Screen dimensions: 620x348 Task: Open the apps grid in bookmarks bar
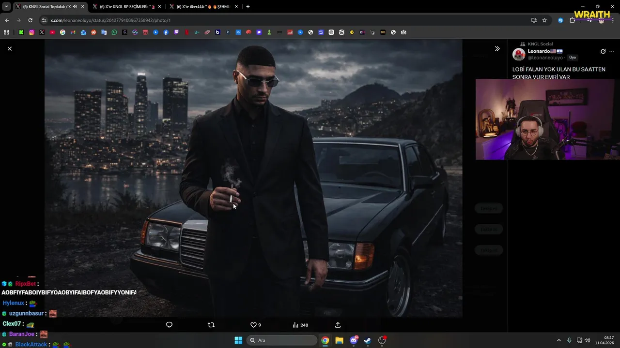[x=6, y=32]
